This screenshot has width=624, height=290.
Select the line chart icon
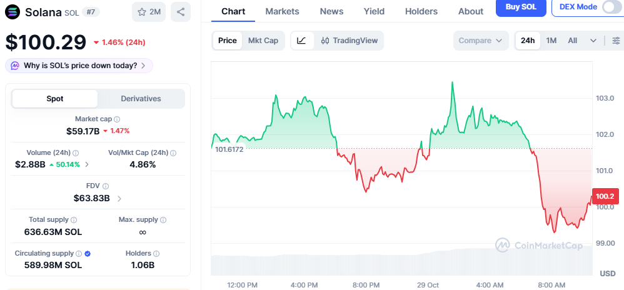coord(302,41)
